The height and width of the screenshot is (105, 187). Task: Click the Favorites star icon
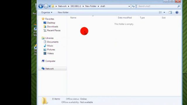point(43,19)
